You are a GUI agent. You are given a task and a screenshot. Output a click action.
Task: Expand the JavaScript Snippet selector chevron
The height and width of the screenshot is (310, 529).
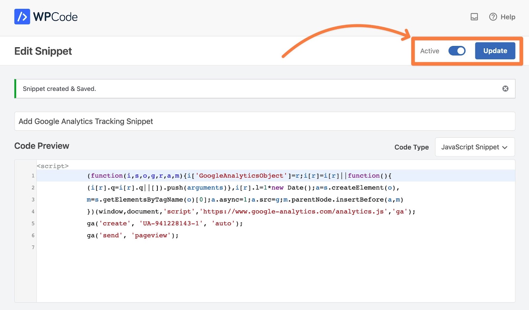click(505, 147)
